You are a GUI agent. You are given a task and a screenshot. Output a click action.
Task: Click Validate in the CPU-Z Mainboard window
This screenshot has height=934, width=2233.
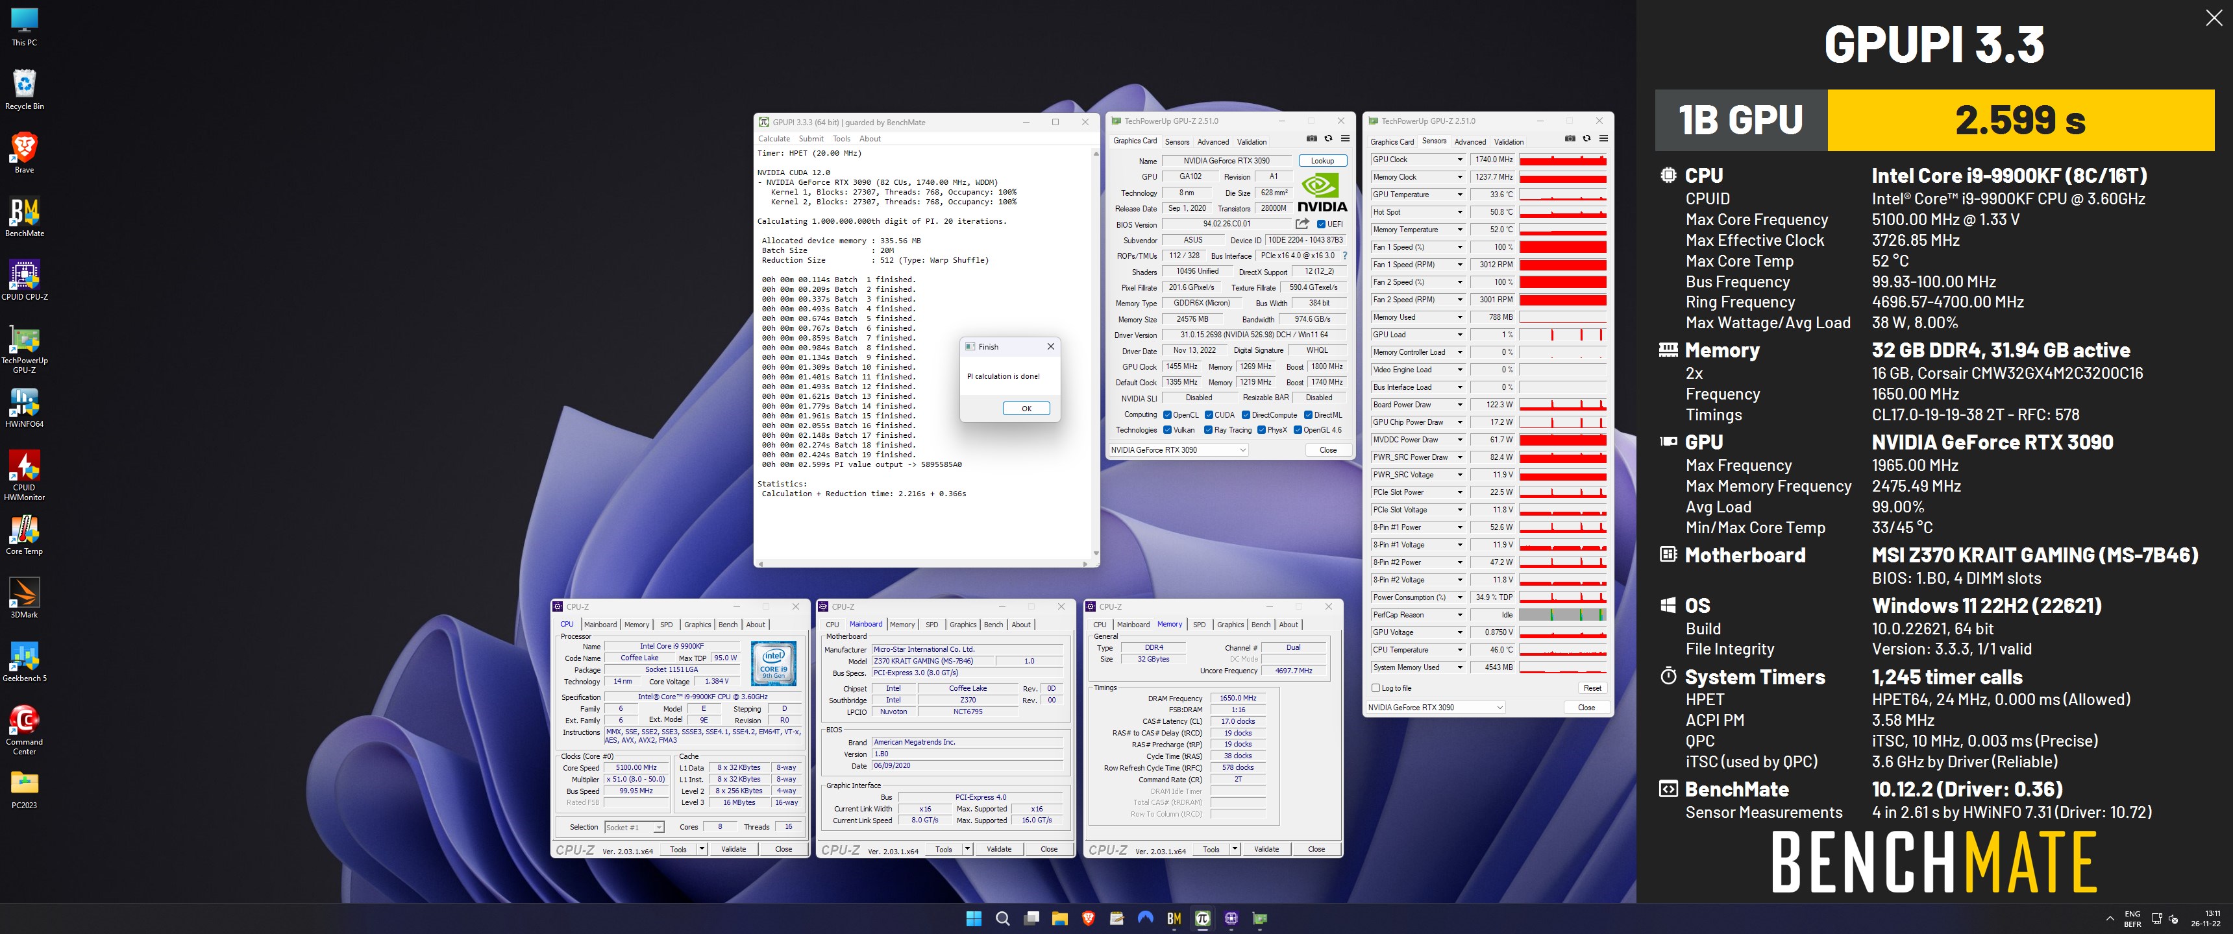coord(998,849)
